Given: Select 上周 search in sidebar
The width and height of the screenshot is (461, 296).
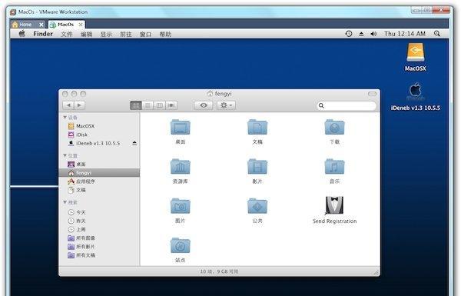Looking at the screenshot, I should pyautogui.click(x=99, y=229).
